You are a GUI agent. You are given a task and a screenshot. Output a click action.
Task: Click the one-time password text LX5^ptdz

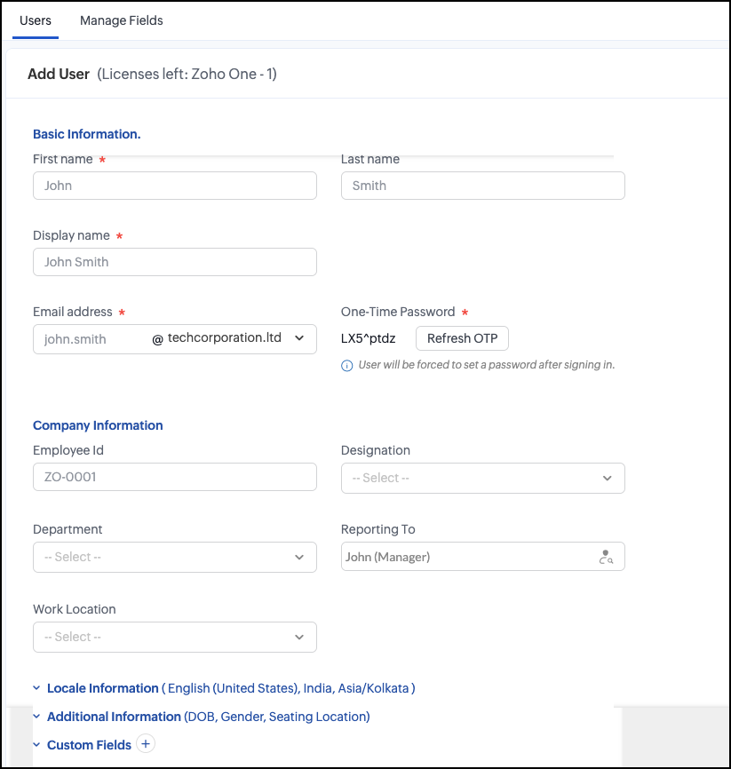click(368, 338)
